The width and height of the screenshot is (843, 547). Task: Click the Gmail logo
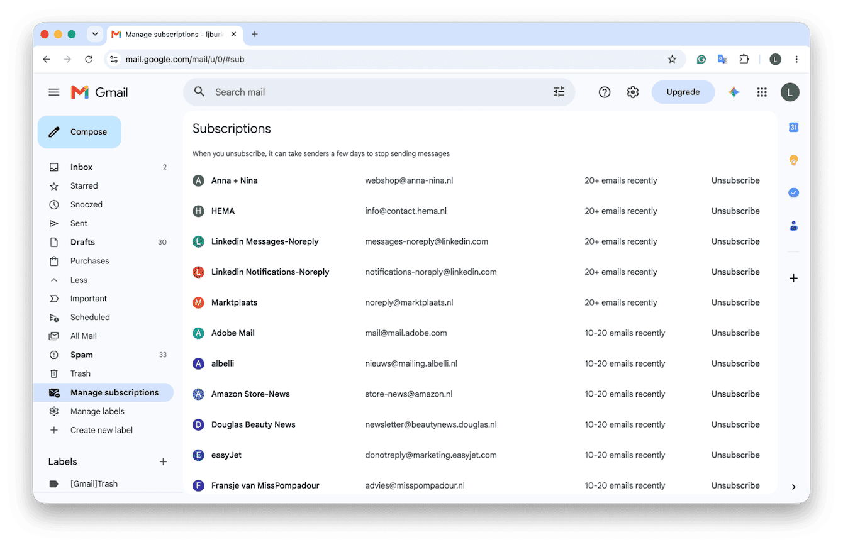[x=99, y=92]
